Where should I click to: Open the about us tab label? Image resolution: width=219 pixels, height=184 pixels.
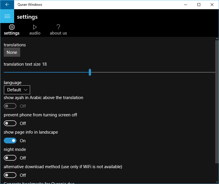click(x=58, y=33)
